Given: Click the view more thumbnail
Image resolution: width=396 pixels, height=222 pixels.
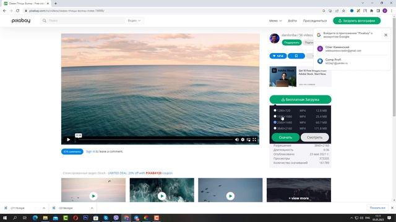Looking at the screenshot, I should [x=299, y=191].
